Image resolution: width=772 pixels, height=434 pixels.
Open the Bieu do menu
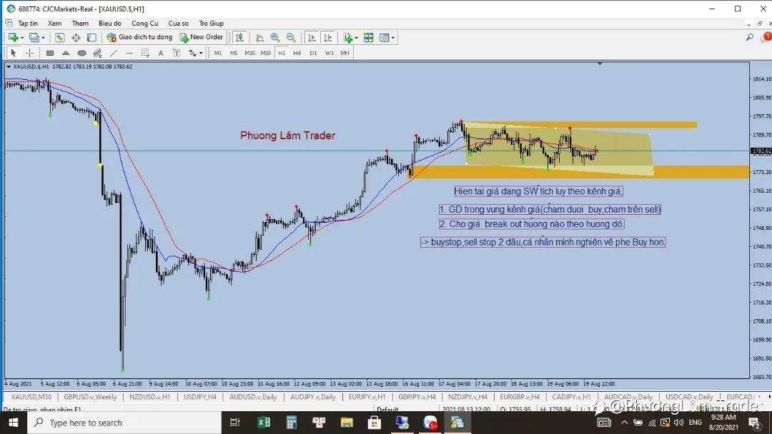coord(110,23)
